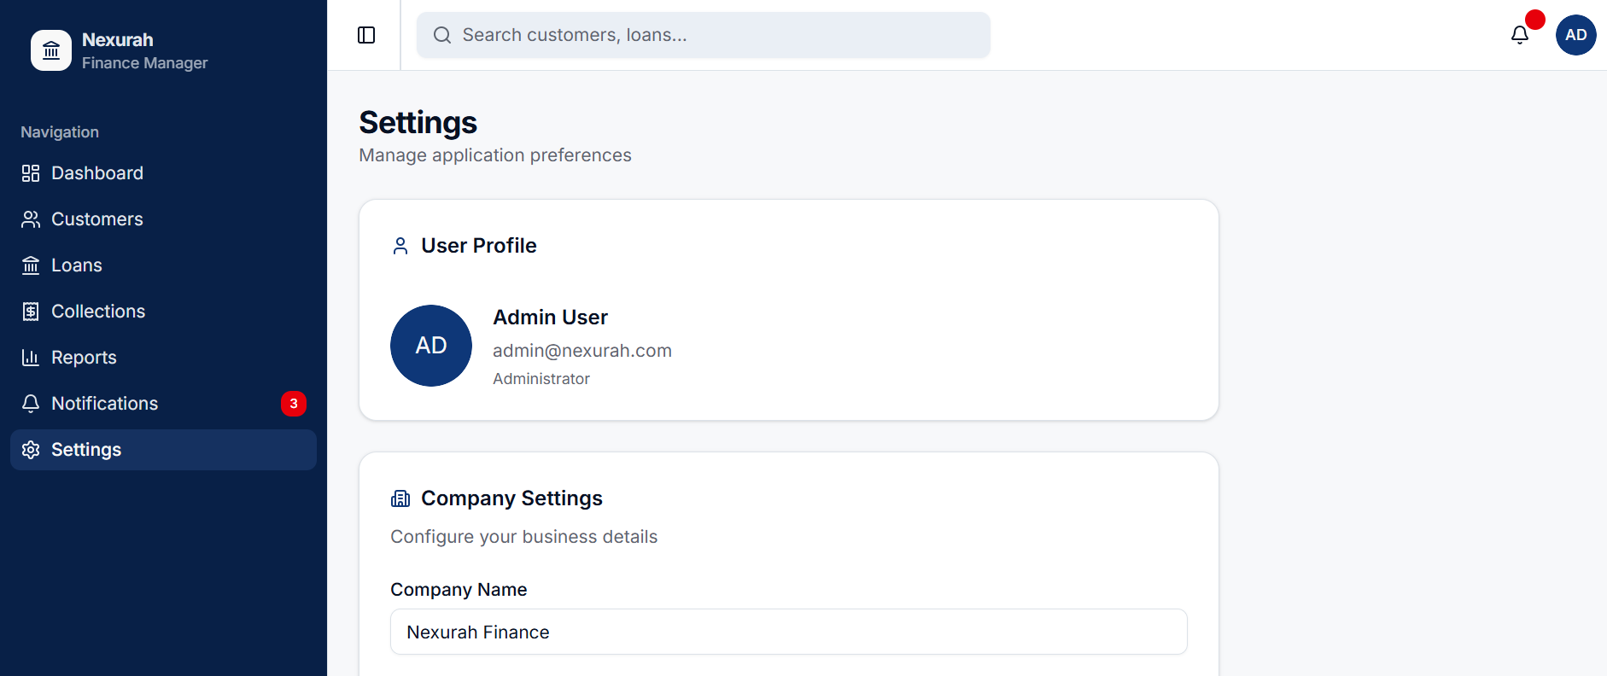Navigate to the Notifications page
Screen dimensions: 1607x676
pos(104,403)
